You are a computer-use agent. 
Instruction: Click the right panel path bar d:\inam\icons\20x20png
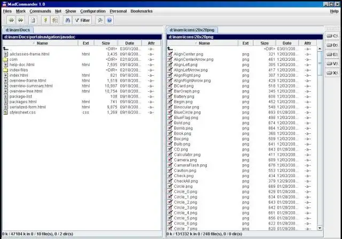pos(245,37)
